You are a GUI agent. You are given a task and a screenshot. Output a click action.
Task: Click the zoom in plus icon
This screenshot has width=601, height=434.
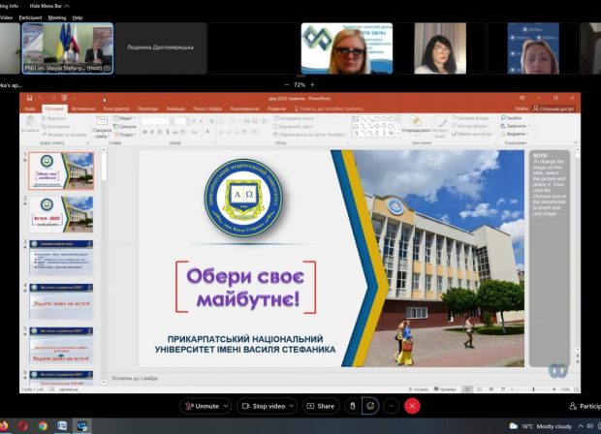[x=312, y=84]
